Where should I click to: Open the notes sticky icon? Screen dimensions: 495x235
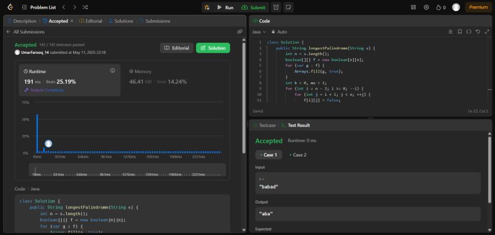pyautogui.click(x=288, y=7)
